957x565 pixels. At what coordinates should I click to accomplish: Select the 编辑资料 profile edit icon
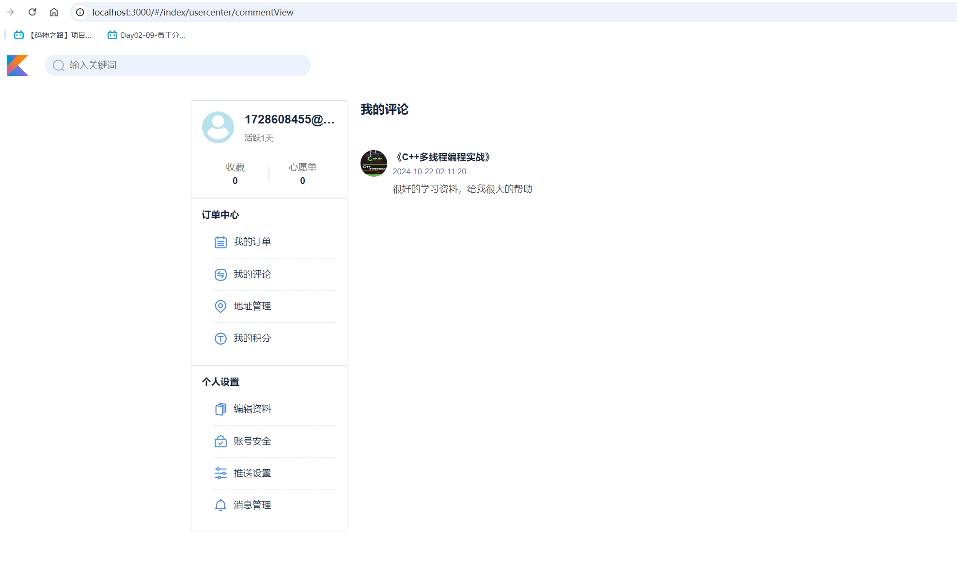tap(220, 409)
